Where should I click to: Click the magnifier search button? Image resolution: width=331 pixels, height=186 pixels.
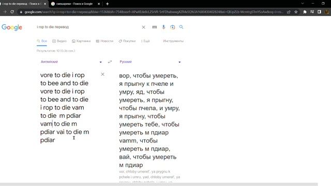pyautogui.click(x=182, y=27)
